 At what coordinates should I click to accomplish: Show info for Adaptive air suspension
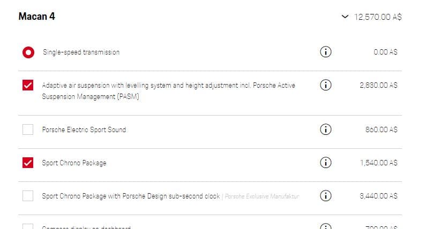coord(325,85)
